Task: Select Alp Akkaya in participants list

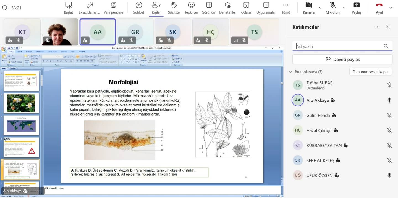Action: coord(342,100)
